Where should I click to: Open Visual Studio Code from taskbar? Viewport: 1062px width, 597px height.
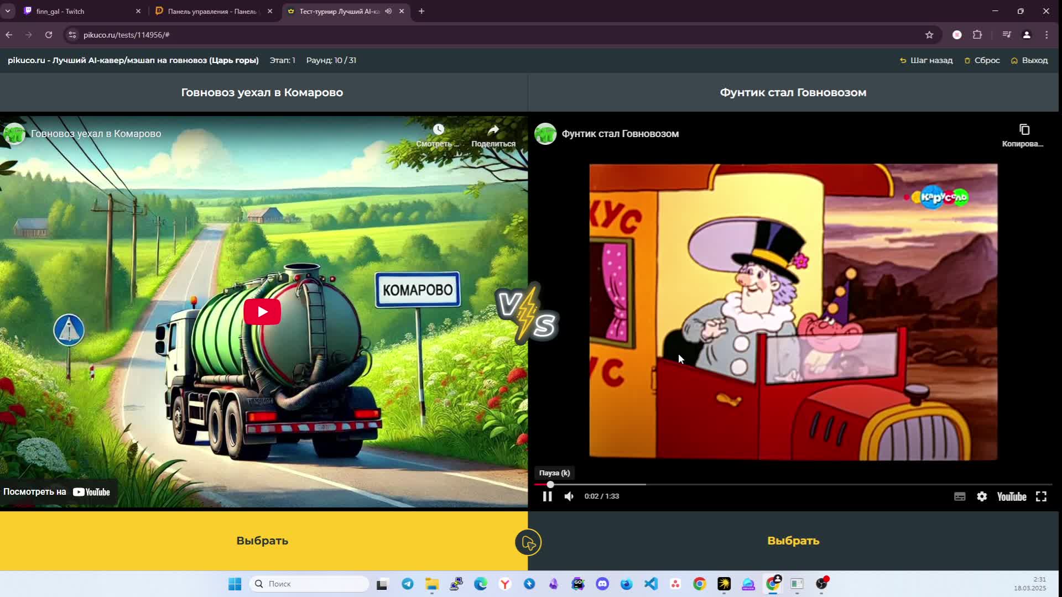point(651,584)
